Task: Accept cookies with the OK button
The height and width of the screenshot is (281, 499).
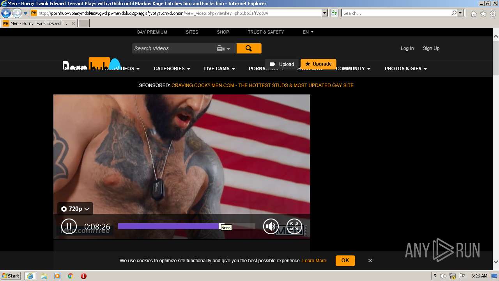Action: click(x=345, y=260)
